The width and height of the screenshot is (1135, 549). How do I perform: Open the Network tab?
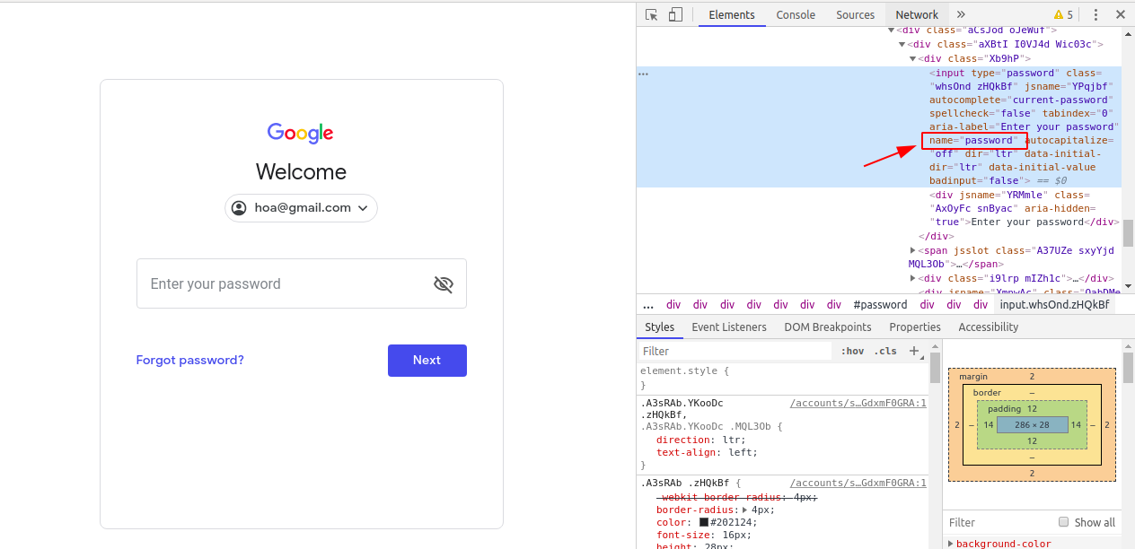click(917, 14)
